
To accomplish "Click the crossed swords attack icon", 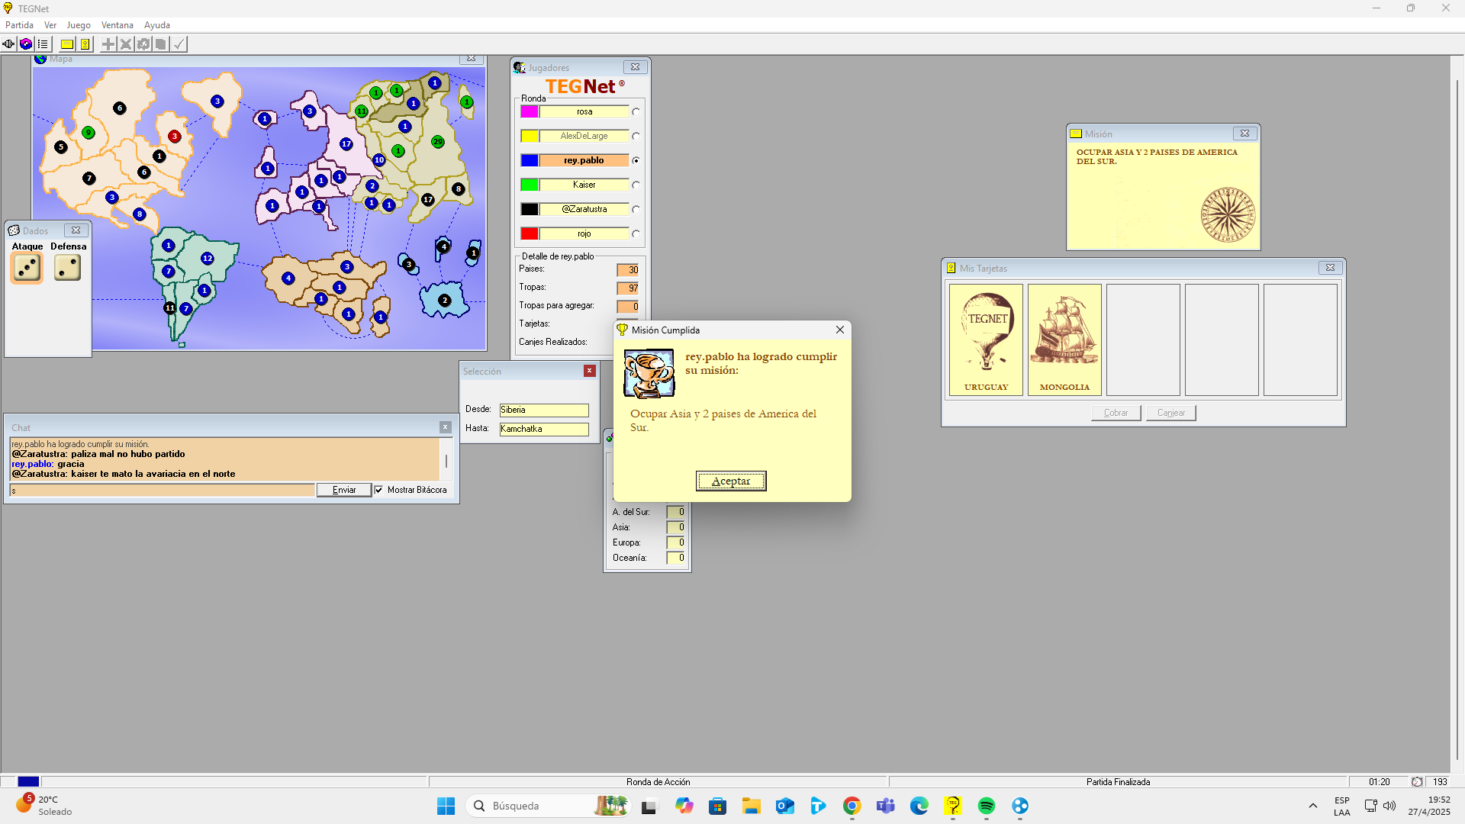I will tap(126, 44).
